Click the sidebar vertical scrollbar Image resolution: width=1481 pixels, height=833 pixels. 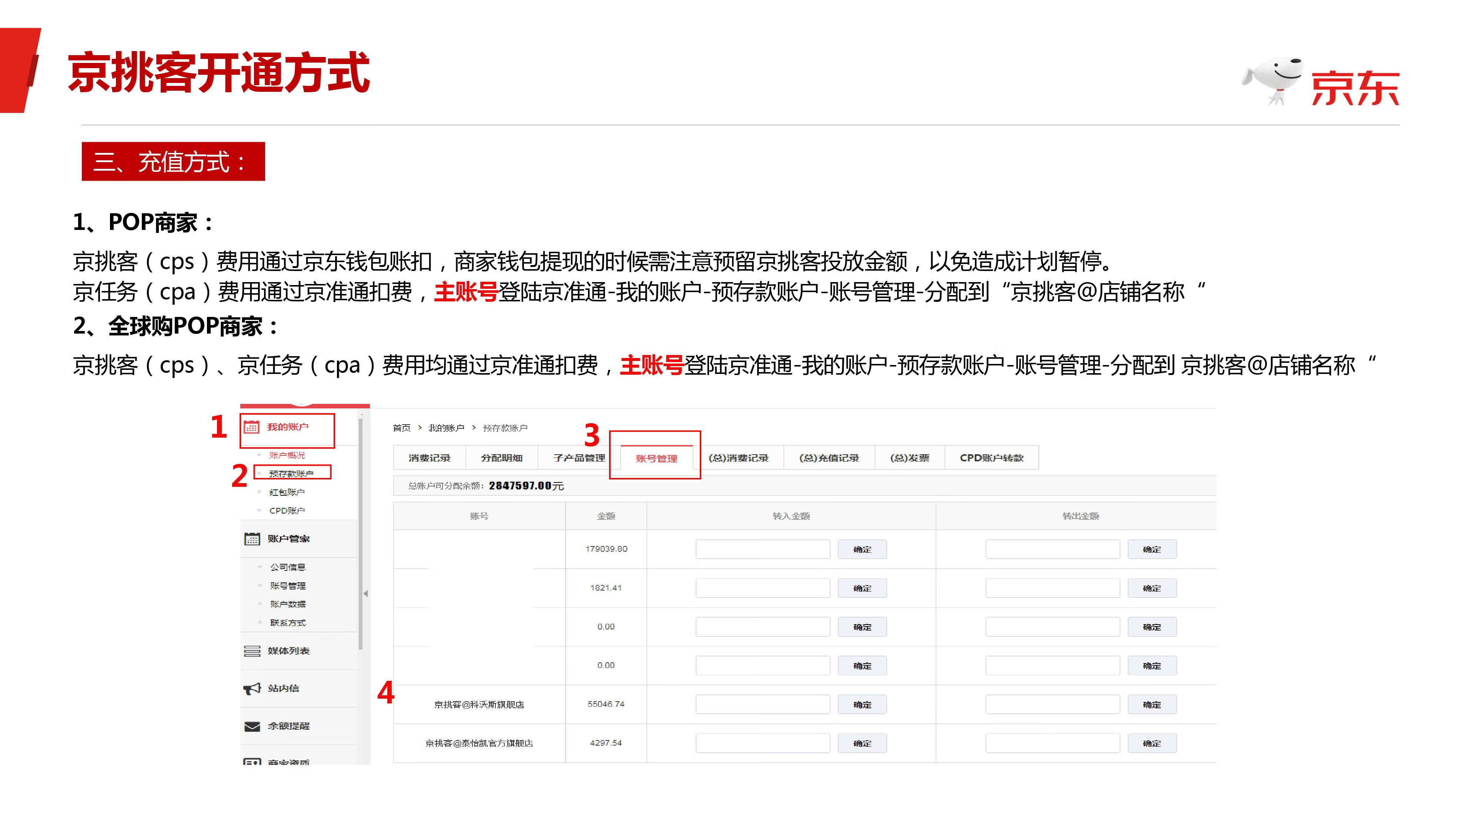pos(361,535)
